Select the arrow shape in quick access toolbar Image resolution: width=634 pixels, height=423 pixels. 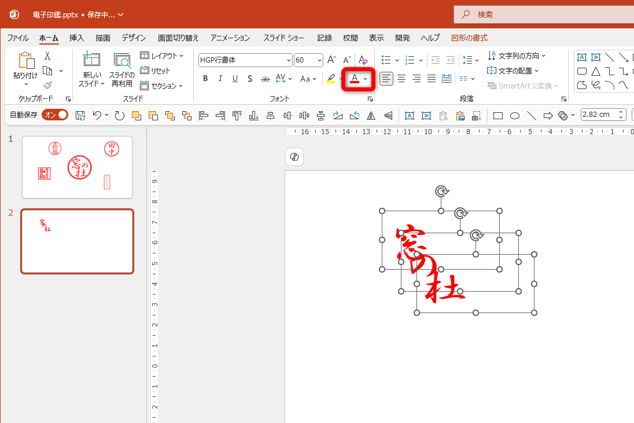click(548, 116)
